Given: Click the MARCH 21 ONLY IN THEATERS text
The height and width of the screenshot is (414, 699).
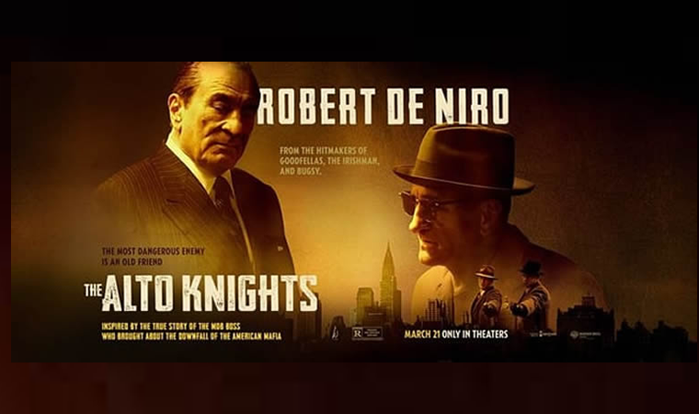Looking at the screenshot, I should click(456, 334).
